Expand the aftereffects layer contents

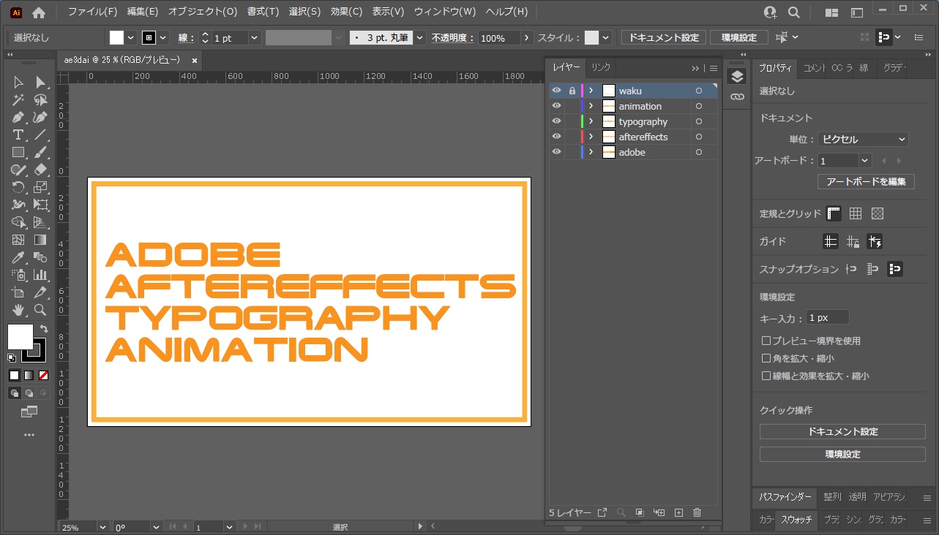pyautogui.click(x=591, y=137)
